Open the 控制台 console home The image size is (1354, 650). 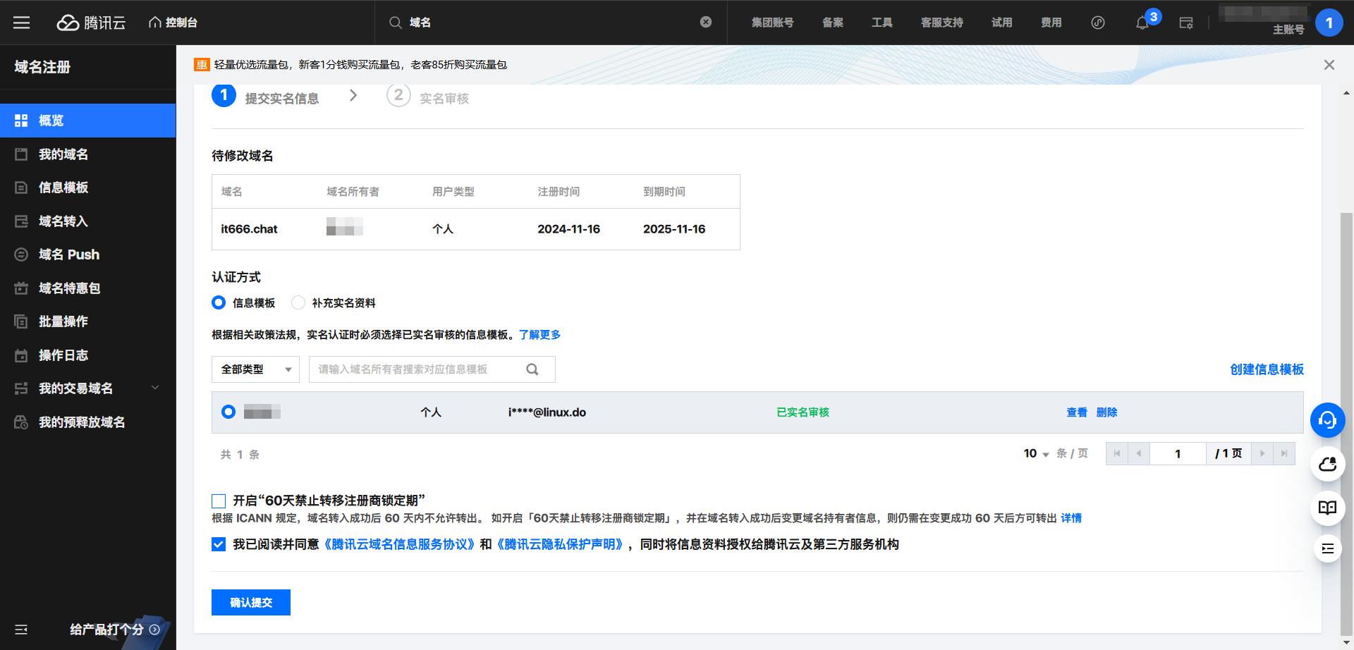tap(173, 23)
